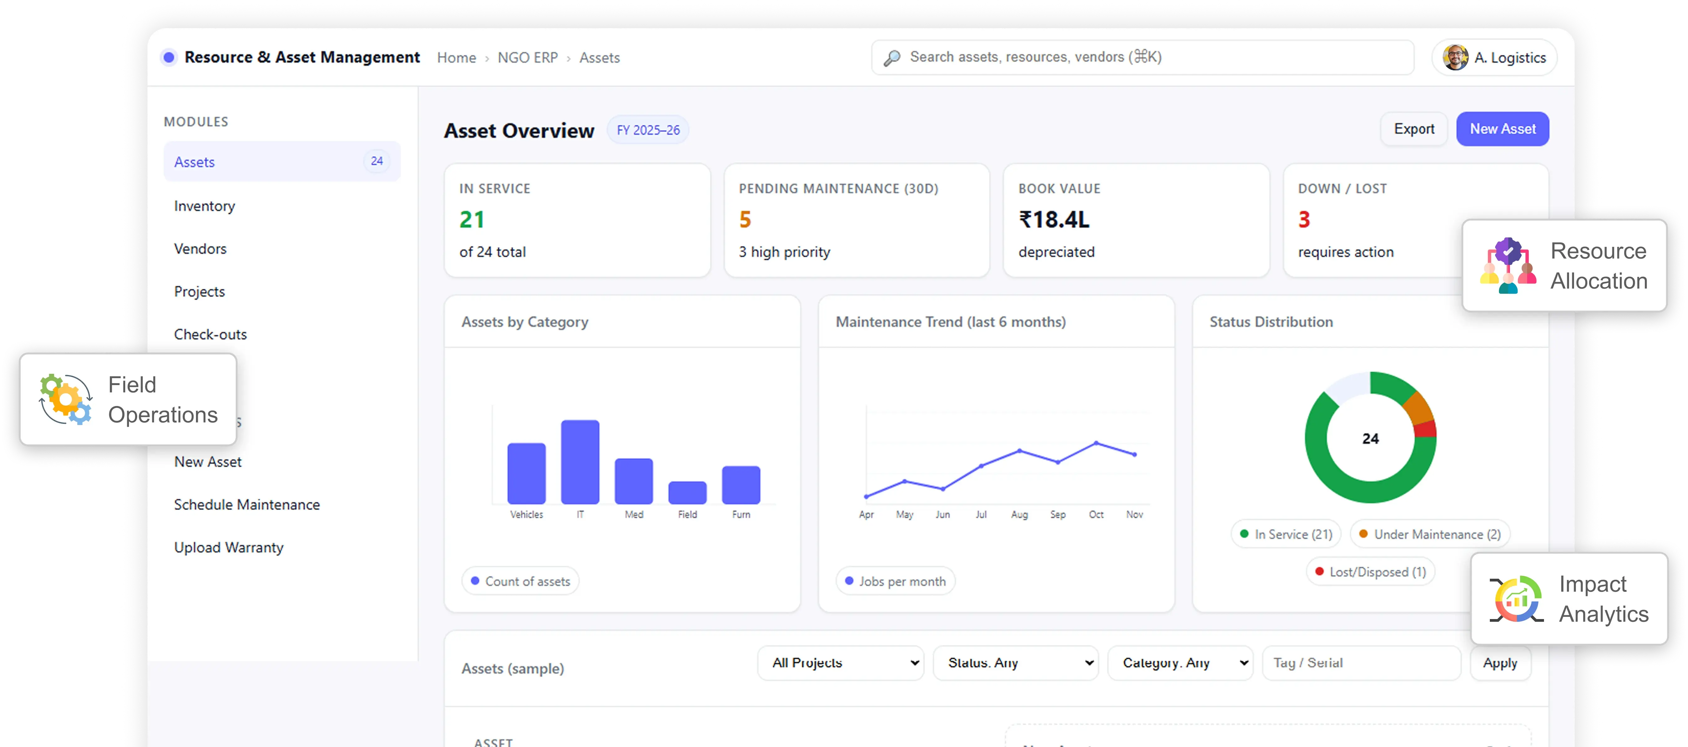Image resolution: width=1688 pixels, height=747 pixels.
Task: Click the Tag / Serial input field
Action: [1361, 663]
